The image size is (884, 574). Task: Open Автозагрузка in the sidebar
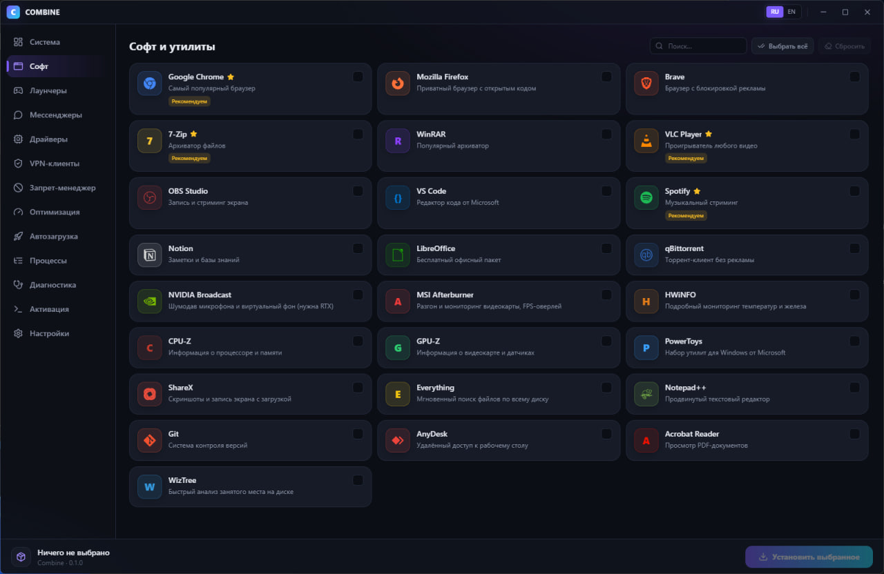(57, 236)
